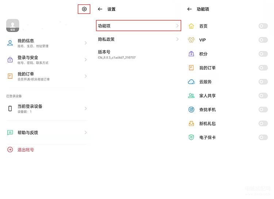Image resolution: width=274 pixels, height=199 pixels.
Task: Click the 我的订单 receipt icon in account page
Action: 10,76
